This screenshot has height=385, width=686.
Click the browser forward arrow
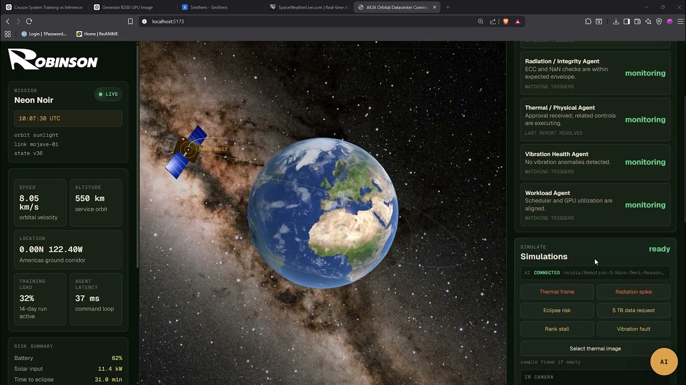18,21
